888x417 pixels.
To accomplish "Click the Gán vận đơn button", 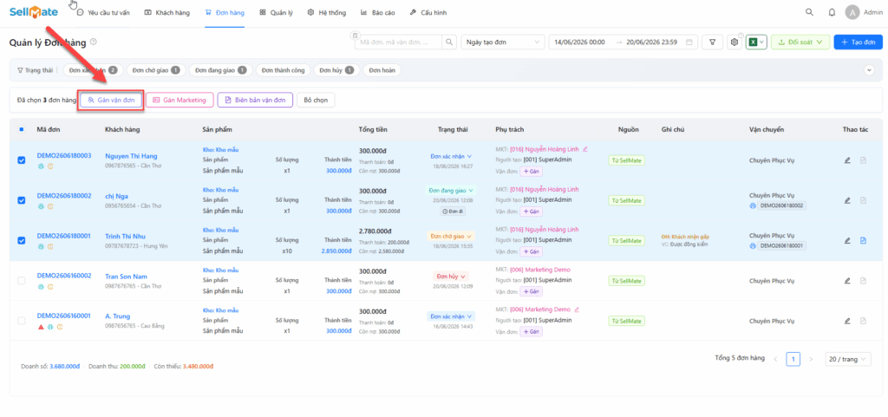I will point(111,101).
